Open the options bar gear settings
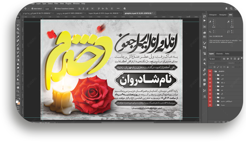Viewport: 246px width, 149px height. pos(125,9)
